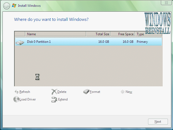Click the hard disk icon for Disk 0
This screenshot has height=130, width=173.
coord(19,42)
